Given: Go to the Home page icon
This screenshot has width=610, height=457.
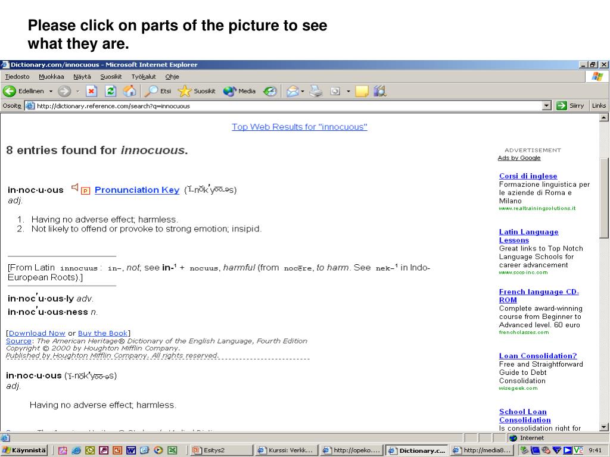Looking at the screenshot, I should coord(129,91).
